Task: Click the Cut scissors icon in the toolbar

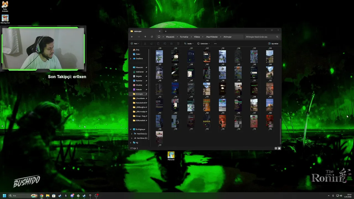Action: (x=145, y=43)
